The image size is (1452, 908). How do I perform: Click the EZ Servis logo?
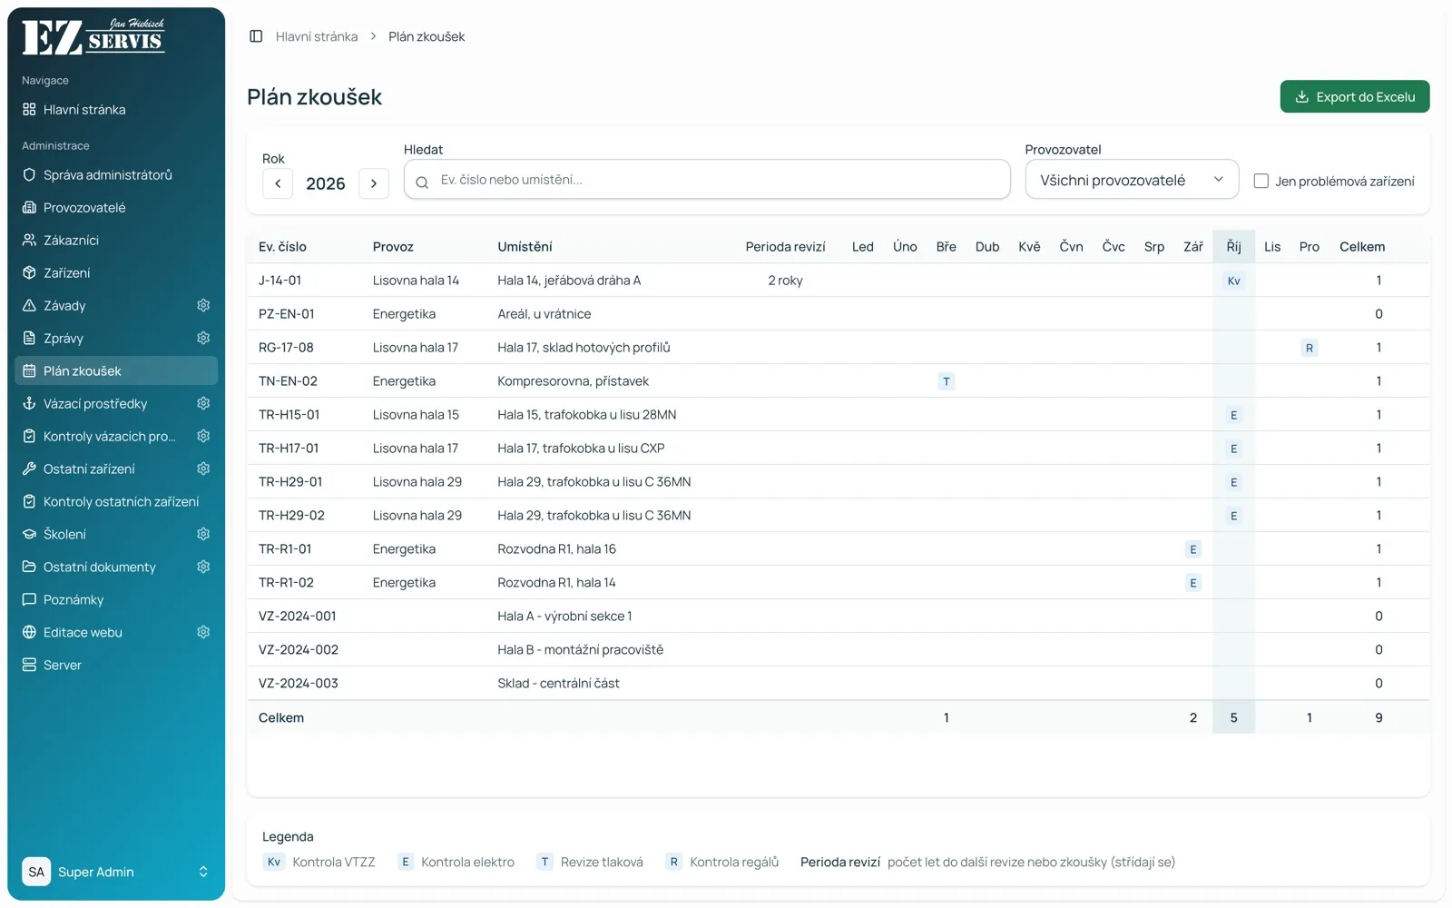[x=93, y=37]
